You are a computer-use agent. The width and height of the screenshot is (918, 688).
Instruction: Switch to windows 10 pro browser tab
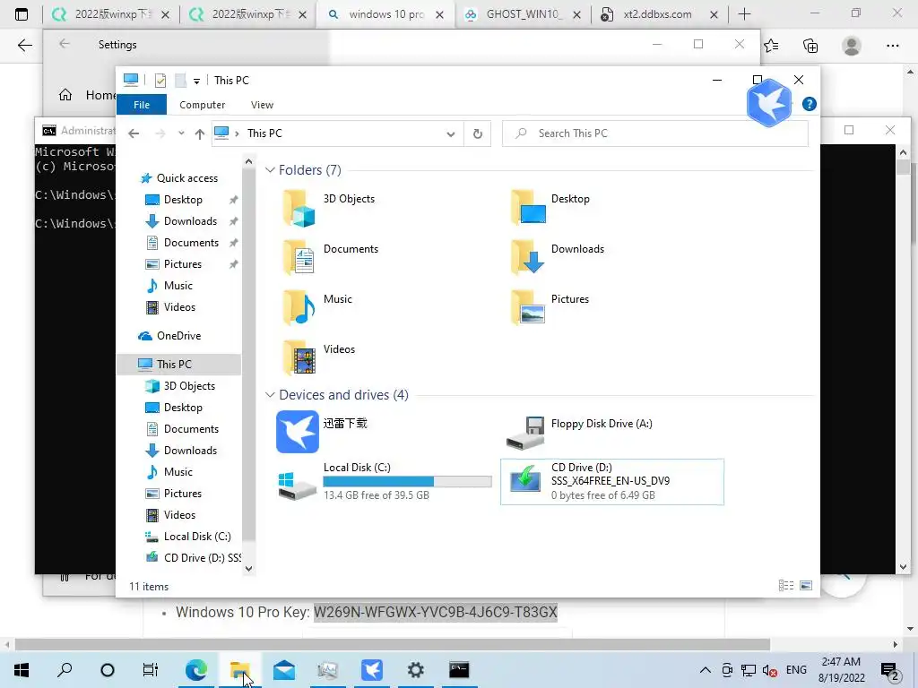(x=385, y=14)
